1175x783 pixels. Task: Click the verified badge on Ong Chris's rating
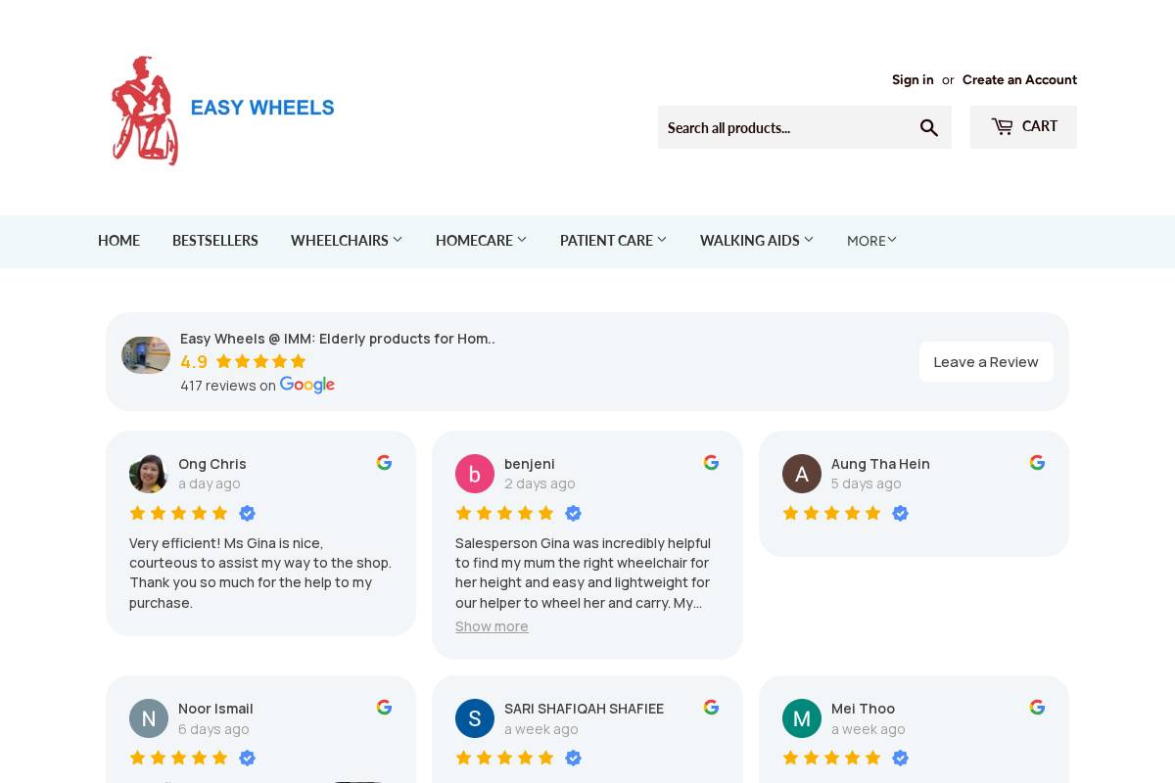point(247,513)
